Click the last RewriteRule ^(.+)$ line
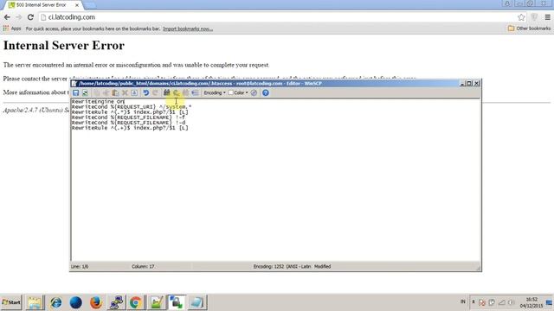Viewport: 554px width, 311px height. 130,128
